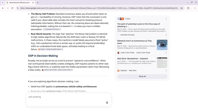Click Junko's Tech Probe source favicon
This screenshot has height=111, width=198.
point(118,53)
